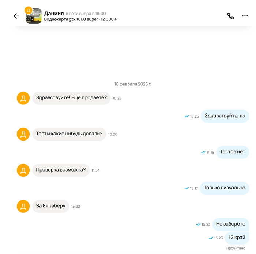Call Даниил with the phone icon

tap(230, 16)
